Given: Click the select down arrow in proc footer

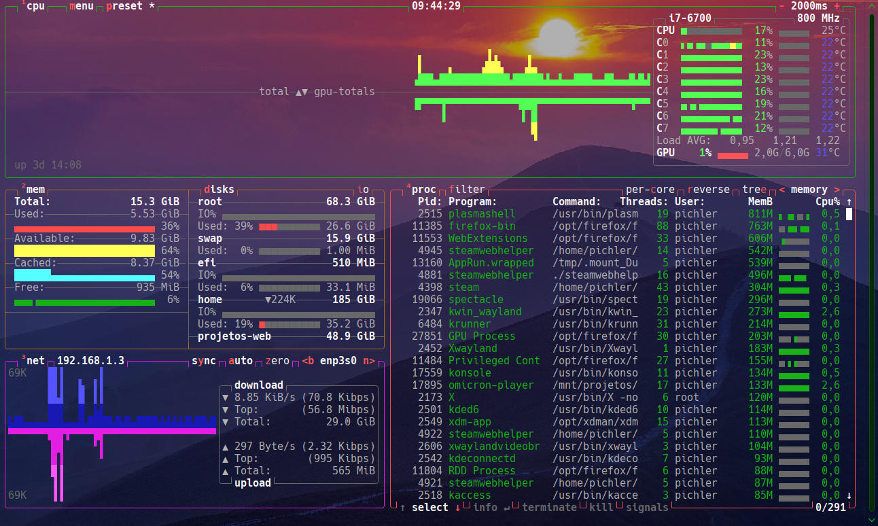Looking at the screenshot, I should [457, 508].
